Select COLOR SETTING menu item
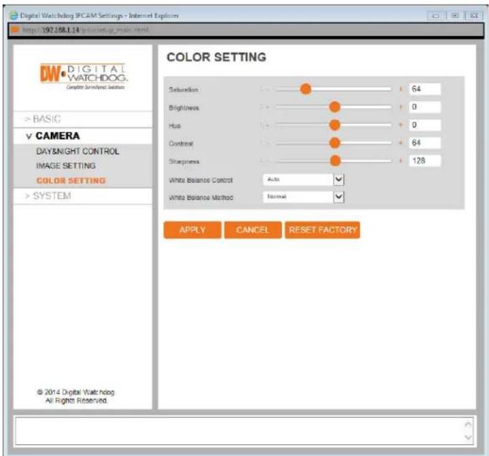This screenshot has width=489, height=456. [x=71, y=181]
